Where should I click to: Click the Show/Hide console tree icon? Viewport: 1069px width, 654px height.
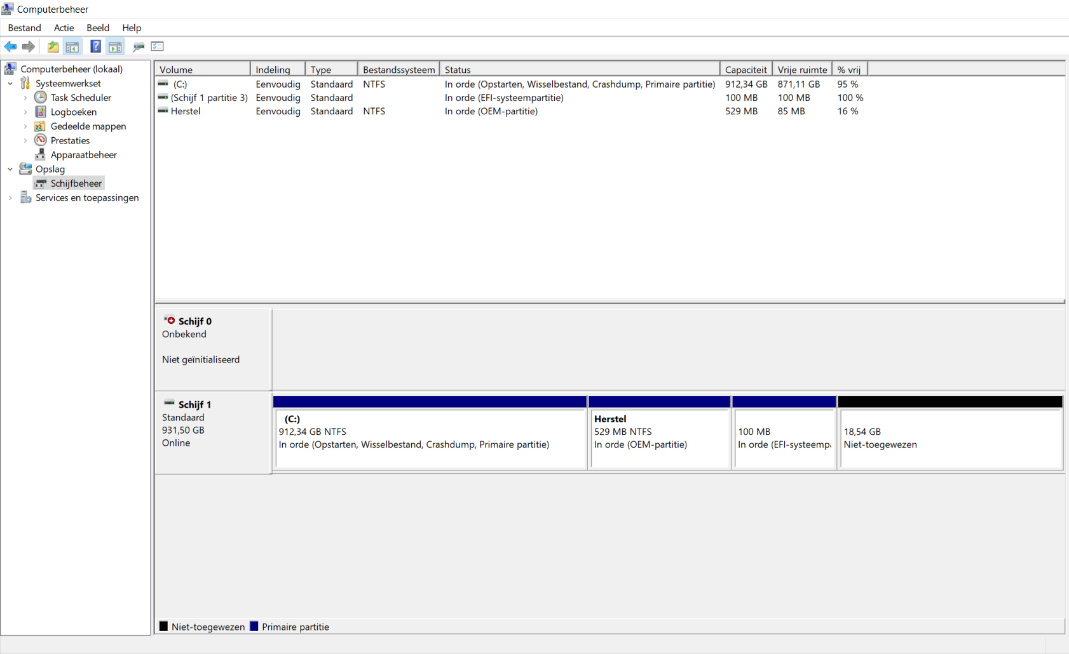point(72,46)
